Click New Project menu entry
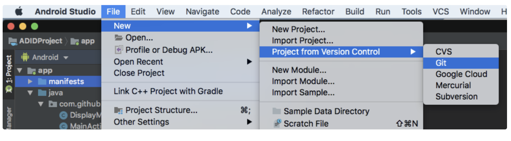This screenshot has height=141, width=511. click(x=298, y=29)
